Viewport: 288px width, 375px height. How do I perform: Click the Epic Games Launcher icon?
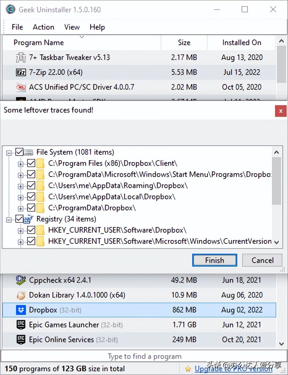coord(20,325)
